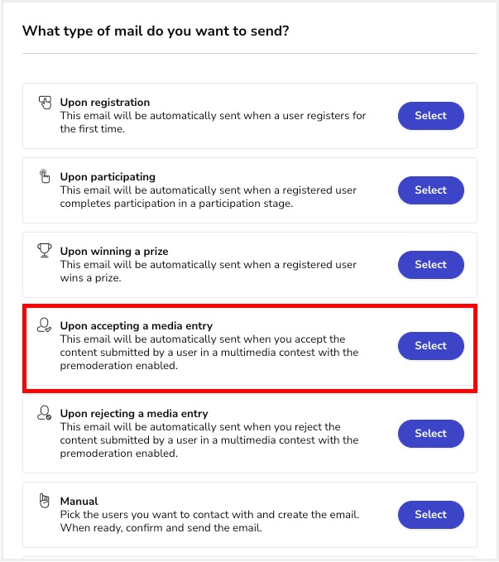Image resolution: width=499 pixels, height=562 pixels.
Task: Select Upon rejecting a media entry
Action: [x=431, y=434]
